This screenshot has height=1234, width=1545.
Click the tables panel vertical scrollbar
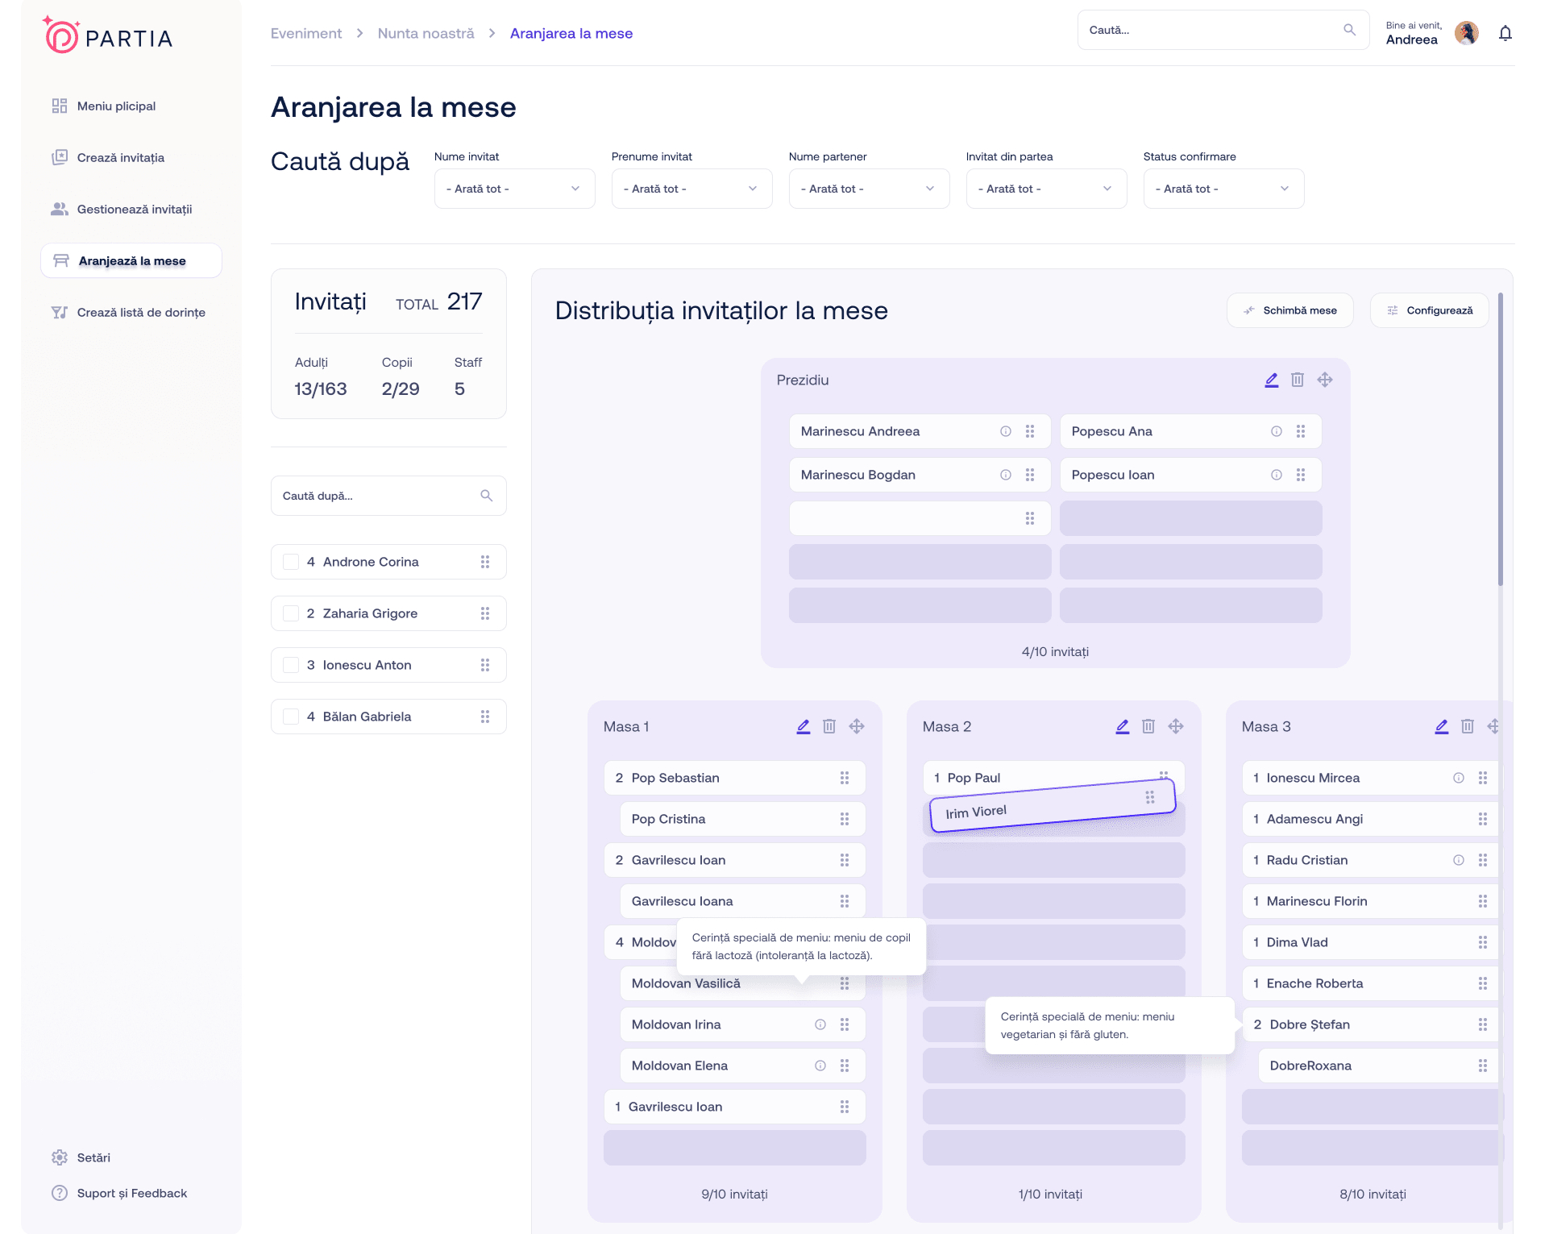point(1501,439)
